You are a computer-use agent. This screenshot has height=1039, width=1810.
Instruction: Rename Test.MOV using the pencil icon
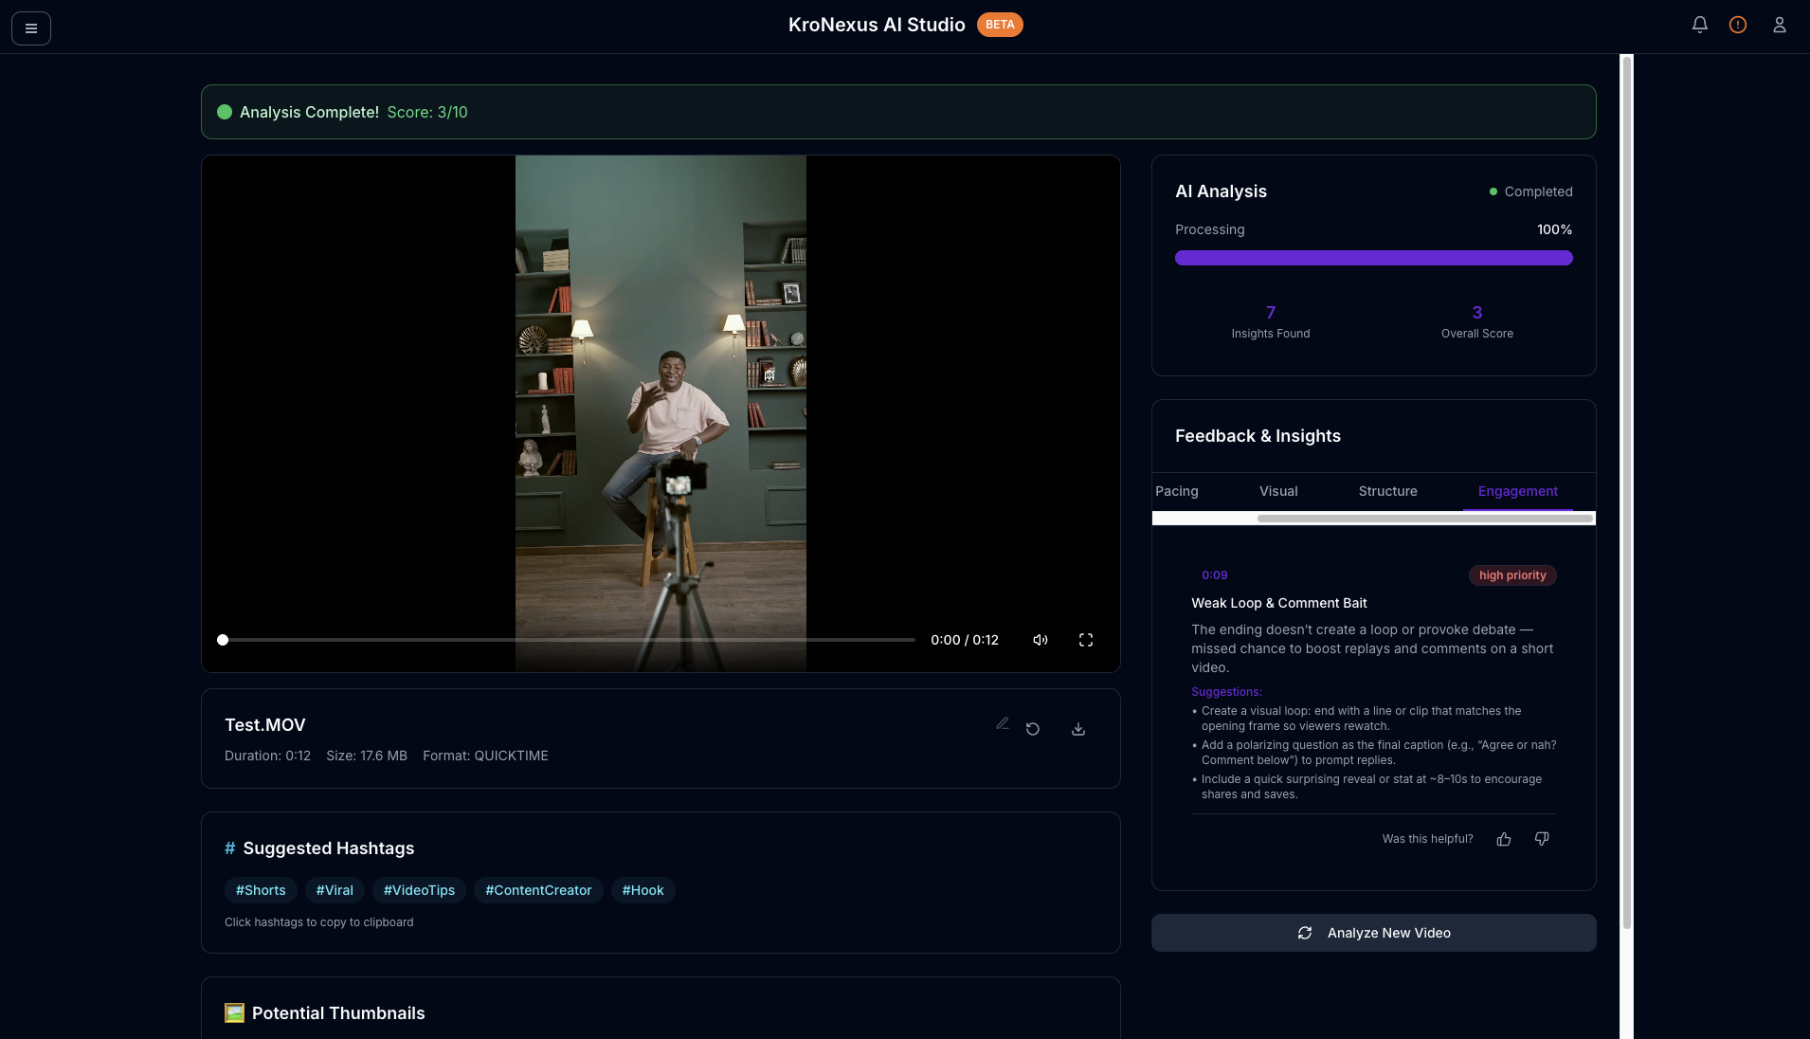(1002, 725)
